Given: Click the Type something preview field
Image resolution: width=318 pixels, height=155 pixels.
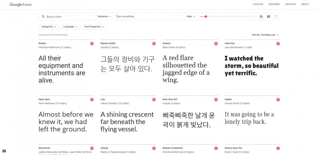Looking at the screenshot, I should (148, 16).
